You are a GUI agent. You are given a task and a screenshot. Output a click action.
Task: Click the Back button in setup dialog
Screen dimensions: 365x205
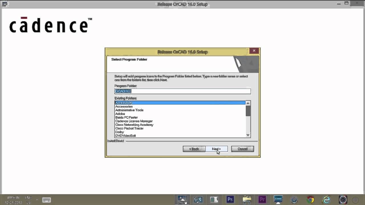194,149
